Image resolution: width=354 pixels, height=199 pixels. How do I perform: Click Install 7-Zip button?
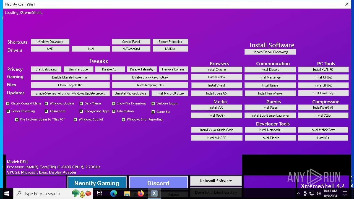click(323, 116)
